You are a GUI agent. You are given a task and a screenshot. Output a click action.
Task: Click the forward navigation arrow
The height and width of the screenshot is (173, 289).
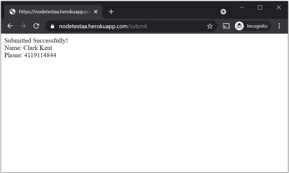pos(23,26)
